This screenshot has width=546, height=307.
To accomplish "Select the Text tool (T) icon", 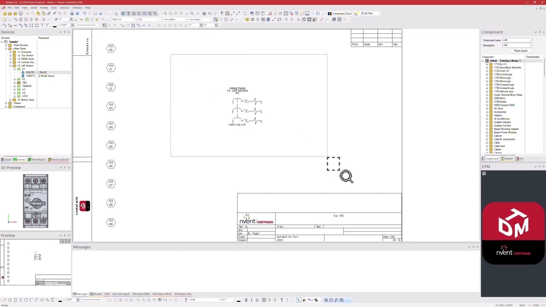I will 128,13.
